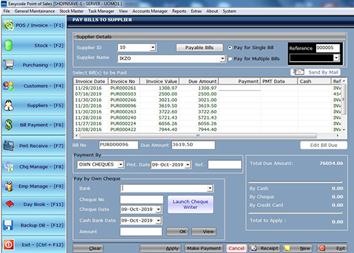Click the Apply button
The image size is (354, 253).
pos(160,248)
